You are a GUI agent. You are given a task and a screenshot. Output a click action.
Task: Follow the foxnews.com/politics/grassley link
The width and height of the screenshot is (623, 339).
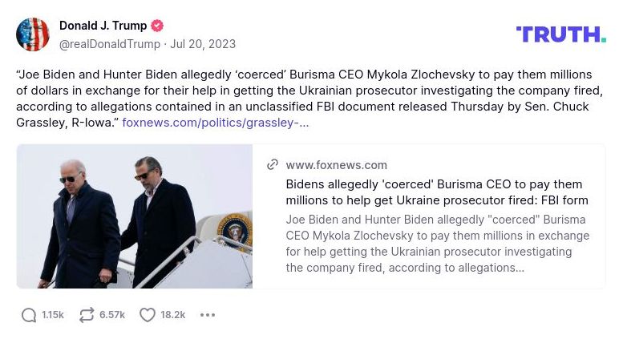point(215,123)
